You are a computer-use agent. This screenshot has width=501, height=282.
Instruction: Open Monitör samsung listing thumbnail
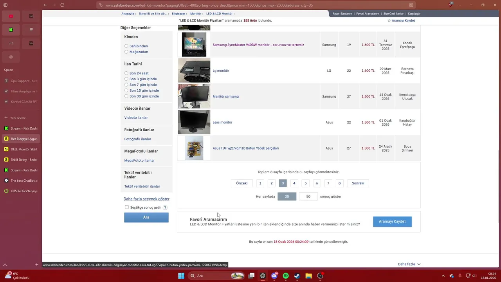click(x=194, y=96)
